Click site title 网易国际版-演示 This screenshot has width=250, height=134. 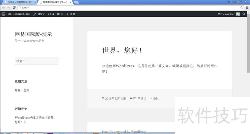tap(33, 34)
